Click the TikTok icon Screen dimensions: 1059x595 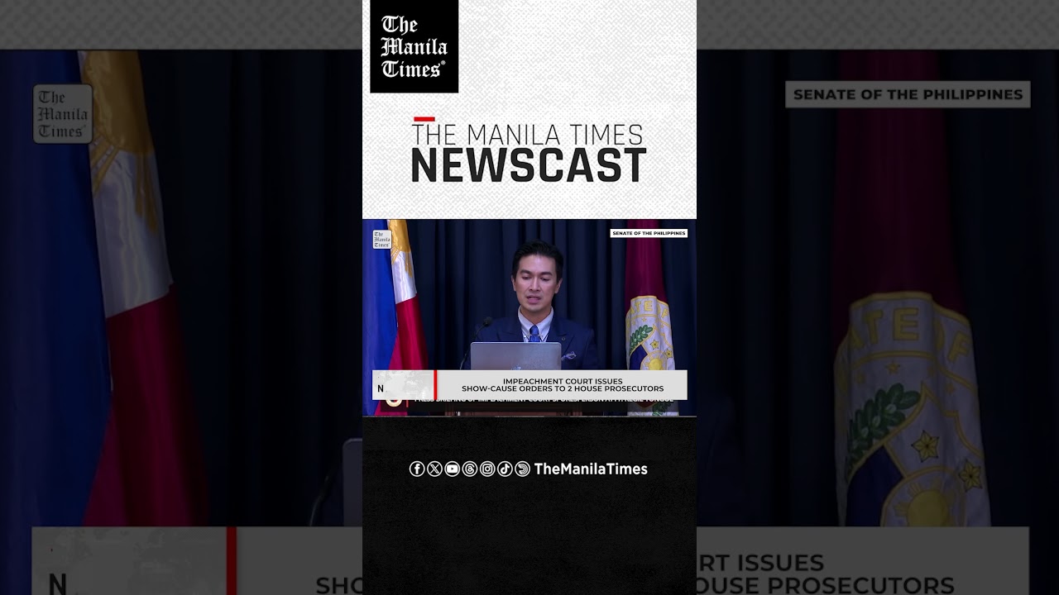click(505, 469)
